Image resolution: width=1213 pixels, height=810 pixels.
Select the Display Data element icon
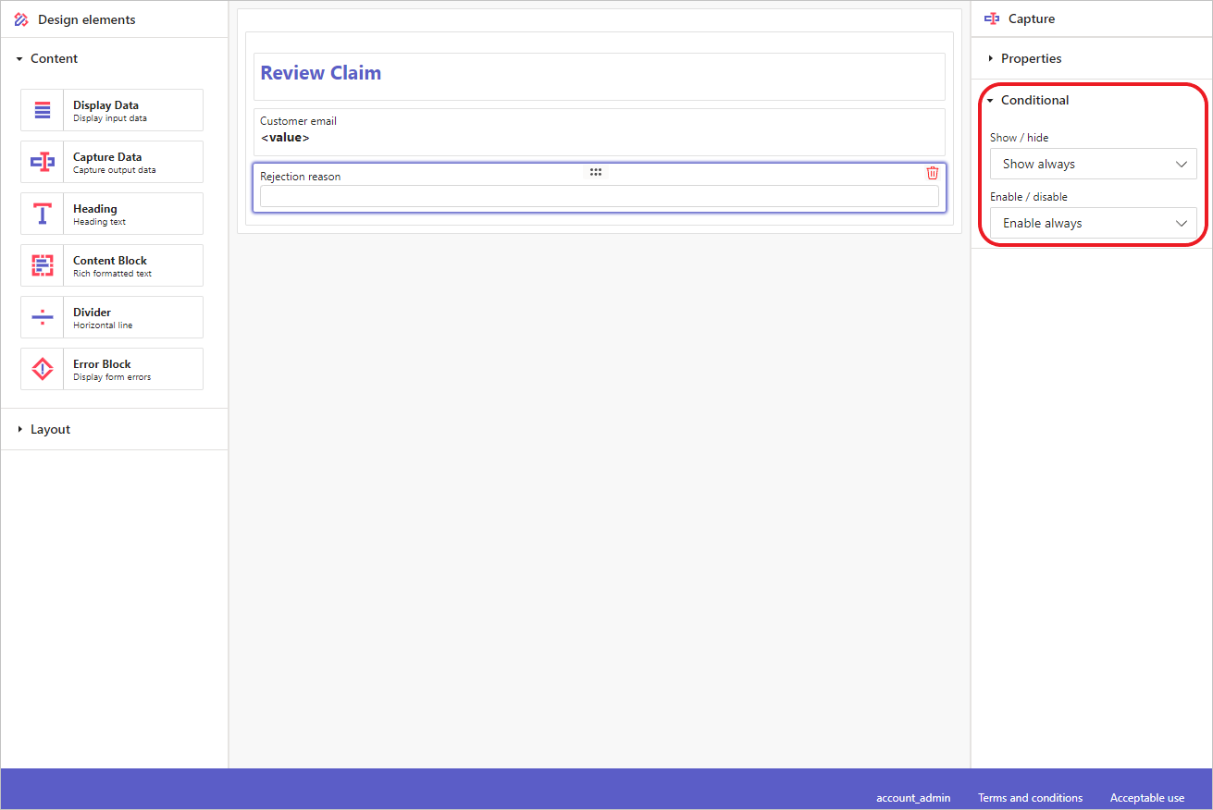click(43, 110)
